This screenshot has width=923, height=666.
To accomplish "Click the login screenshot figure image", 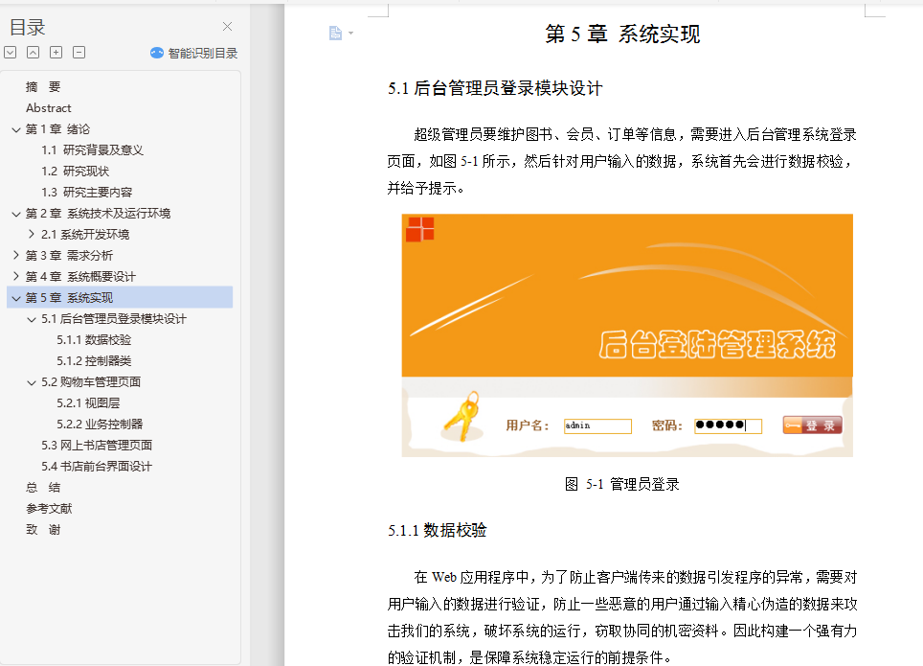I will (x=627, y=335).
